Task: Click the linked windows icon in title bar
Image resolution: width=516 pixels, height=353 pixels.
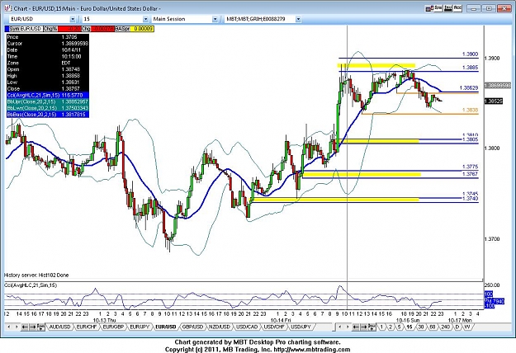Action: tap(428, 9)
